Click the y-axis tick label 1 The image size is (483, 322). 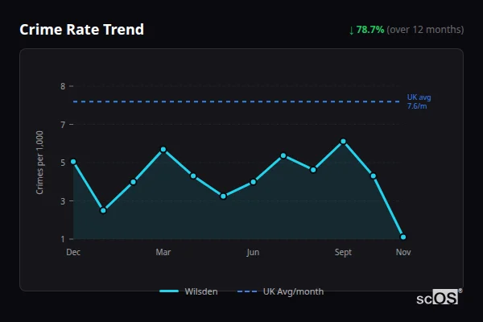click(x=63, y=239)
